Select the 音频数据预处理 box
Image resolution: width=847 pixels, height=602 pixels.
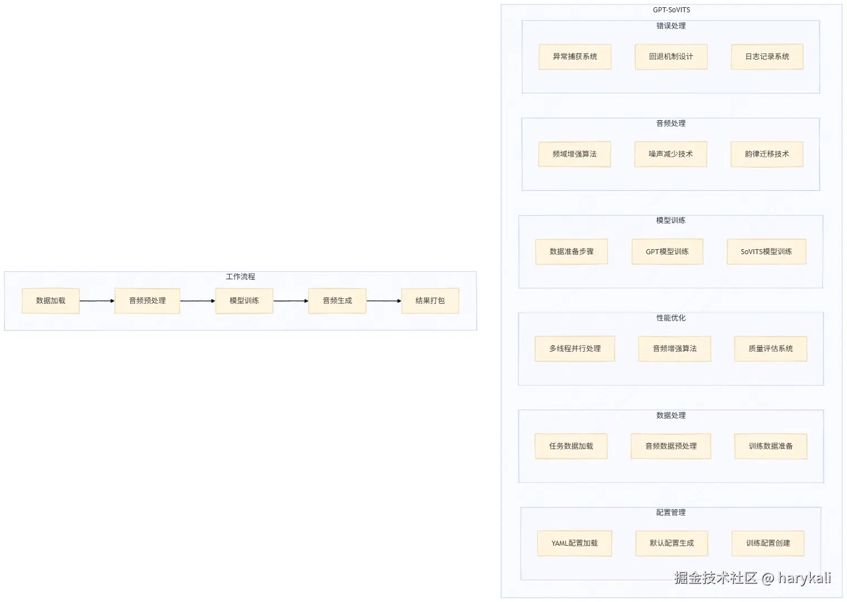coord(671,446)
